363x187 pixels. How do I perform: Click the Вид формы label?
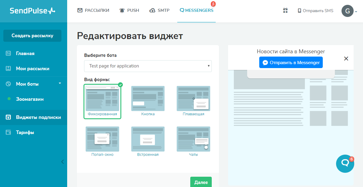coord(97,80)
